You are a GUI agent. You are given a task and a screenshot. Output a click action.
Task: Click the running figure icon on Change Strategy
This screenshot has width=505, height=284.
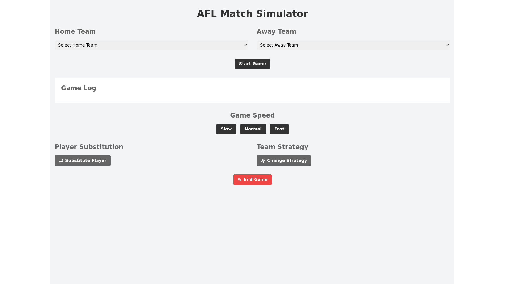(x=263, y=161)
